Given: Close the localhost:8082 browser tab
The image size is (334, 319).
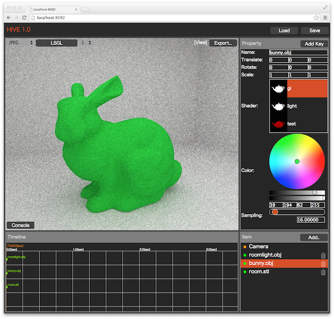Looking at the screenshot, I should (76, 9).
